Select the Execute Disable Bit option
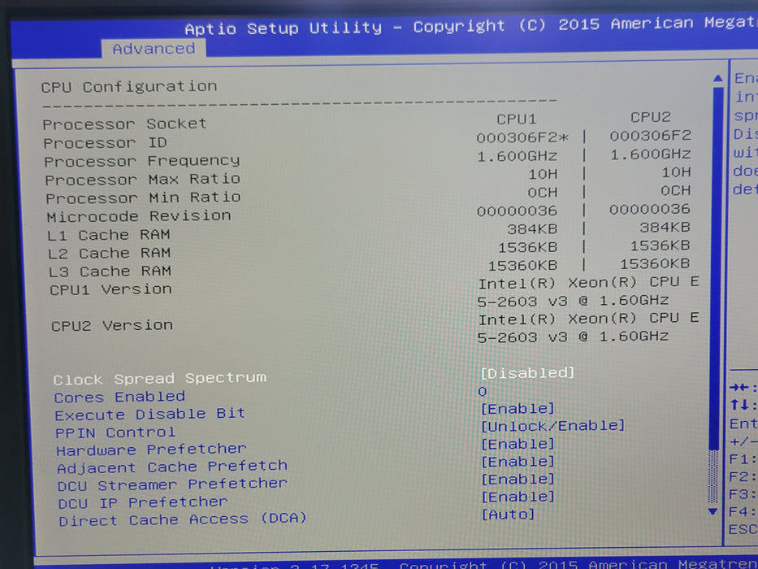This screenshot has height=569, width=758. click(x=149, y=415)
